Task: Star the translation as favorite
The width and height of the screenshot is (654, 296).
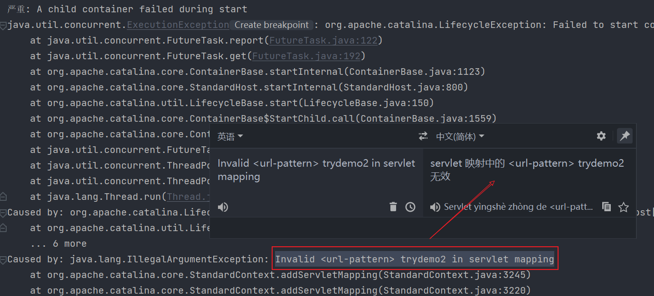Action: [x=624, y=207]
